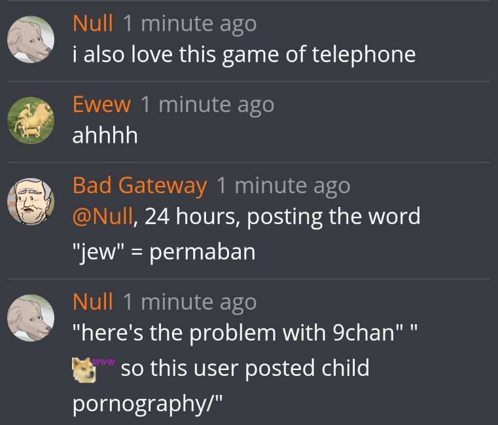This screenshot has width=498, height=425.
Task: Click the timestamp on Null's telephone message
Action: (x=190, y=24)
